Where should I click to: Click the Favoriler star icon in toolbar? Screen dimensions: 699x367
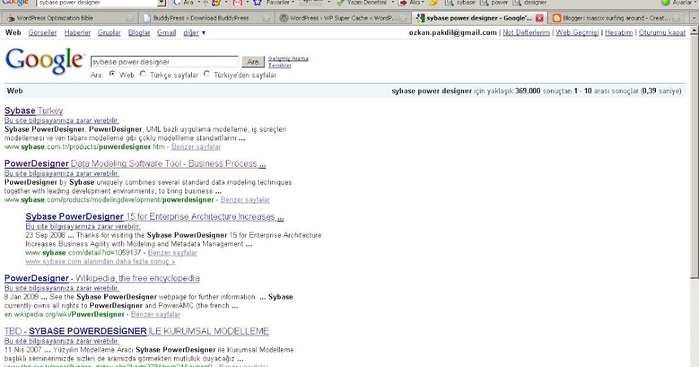click(257, 2)
